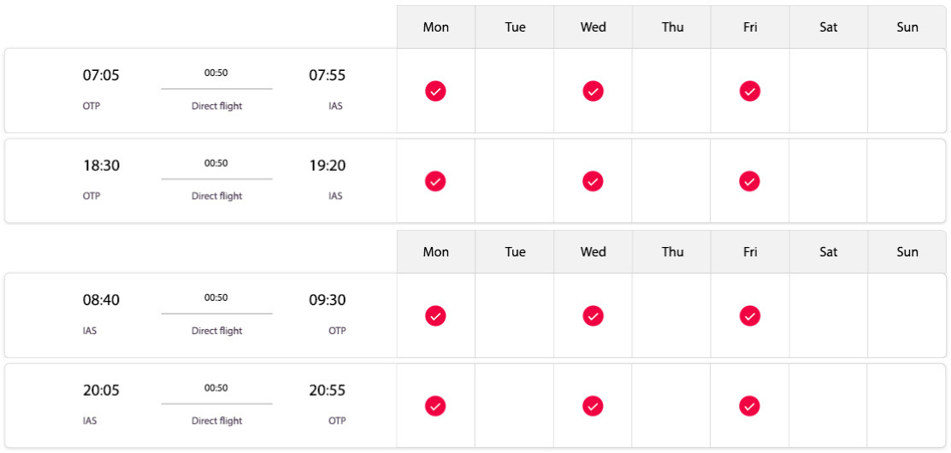Click Friday checkmark for 07:05 OTP flight
Image resolution: width=951 pixels, height=453 pixels.
click(750, 91)
